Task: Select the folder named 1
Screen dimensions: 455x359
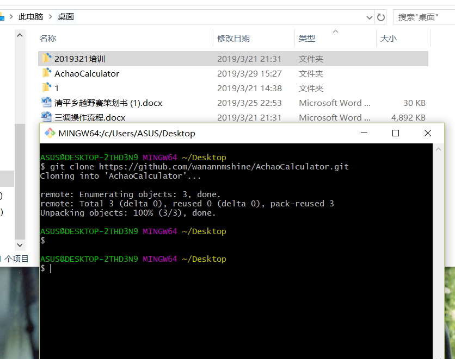Action: [57, 89]
